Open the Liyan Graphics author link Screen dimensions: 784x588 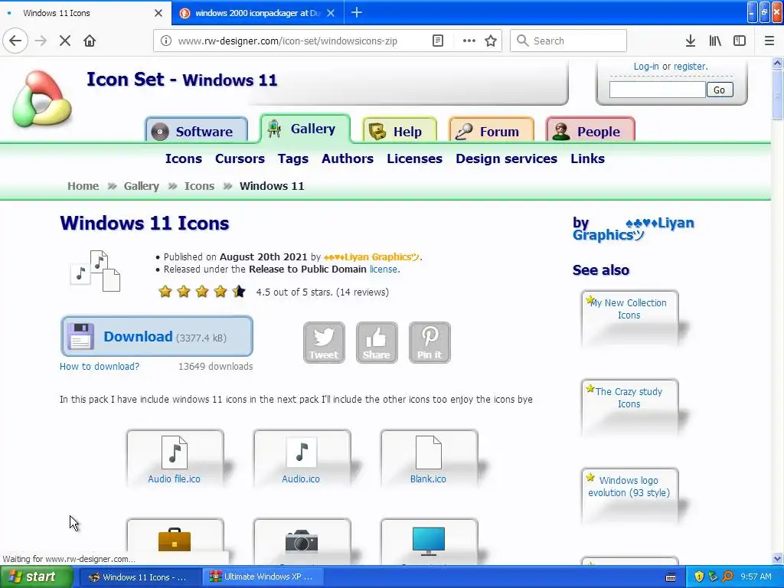[371, 257]
